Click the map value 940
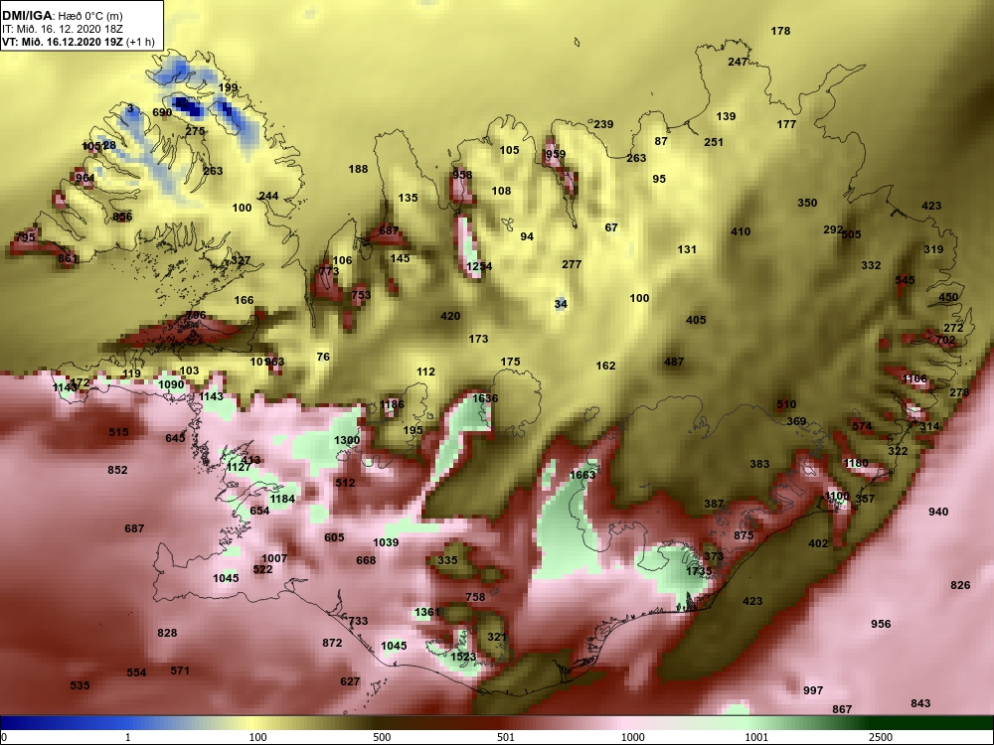Viewport: 994px width, 745px height. pyautogui.click(x=938, y=512)
